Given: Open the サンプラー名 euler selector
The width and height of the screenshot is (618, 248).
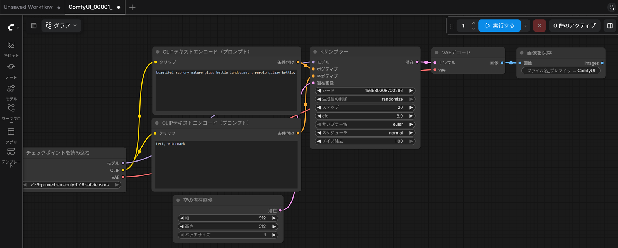Looking at the screenshot, I should [x=365, y=125].
